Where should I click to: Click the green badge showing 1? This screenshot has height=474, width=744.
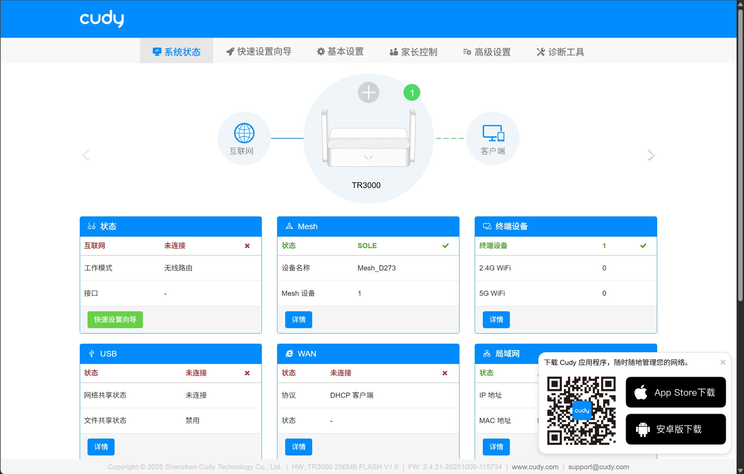pos(412,93)
